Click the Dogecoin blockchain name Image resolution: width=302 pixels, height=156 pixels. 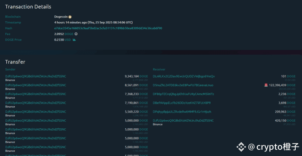[x=61, y=17]
